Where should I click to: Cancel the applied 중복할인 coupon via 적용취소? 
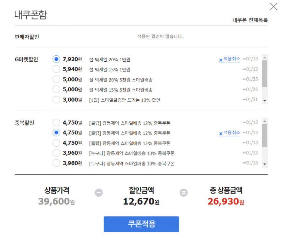[230, 133]
